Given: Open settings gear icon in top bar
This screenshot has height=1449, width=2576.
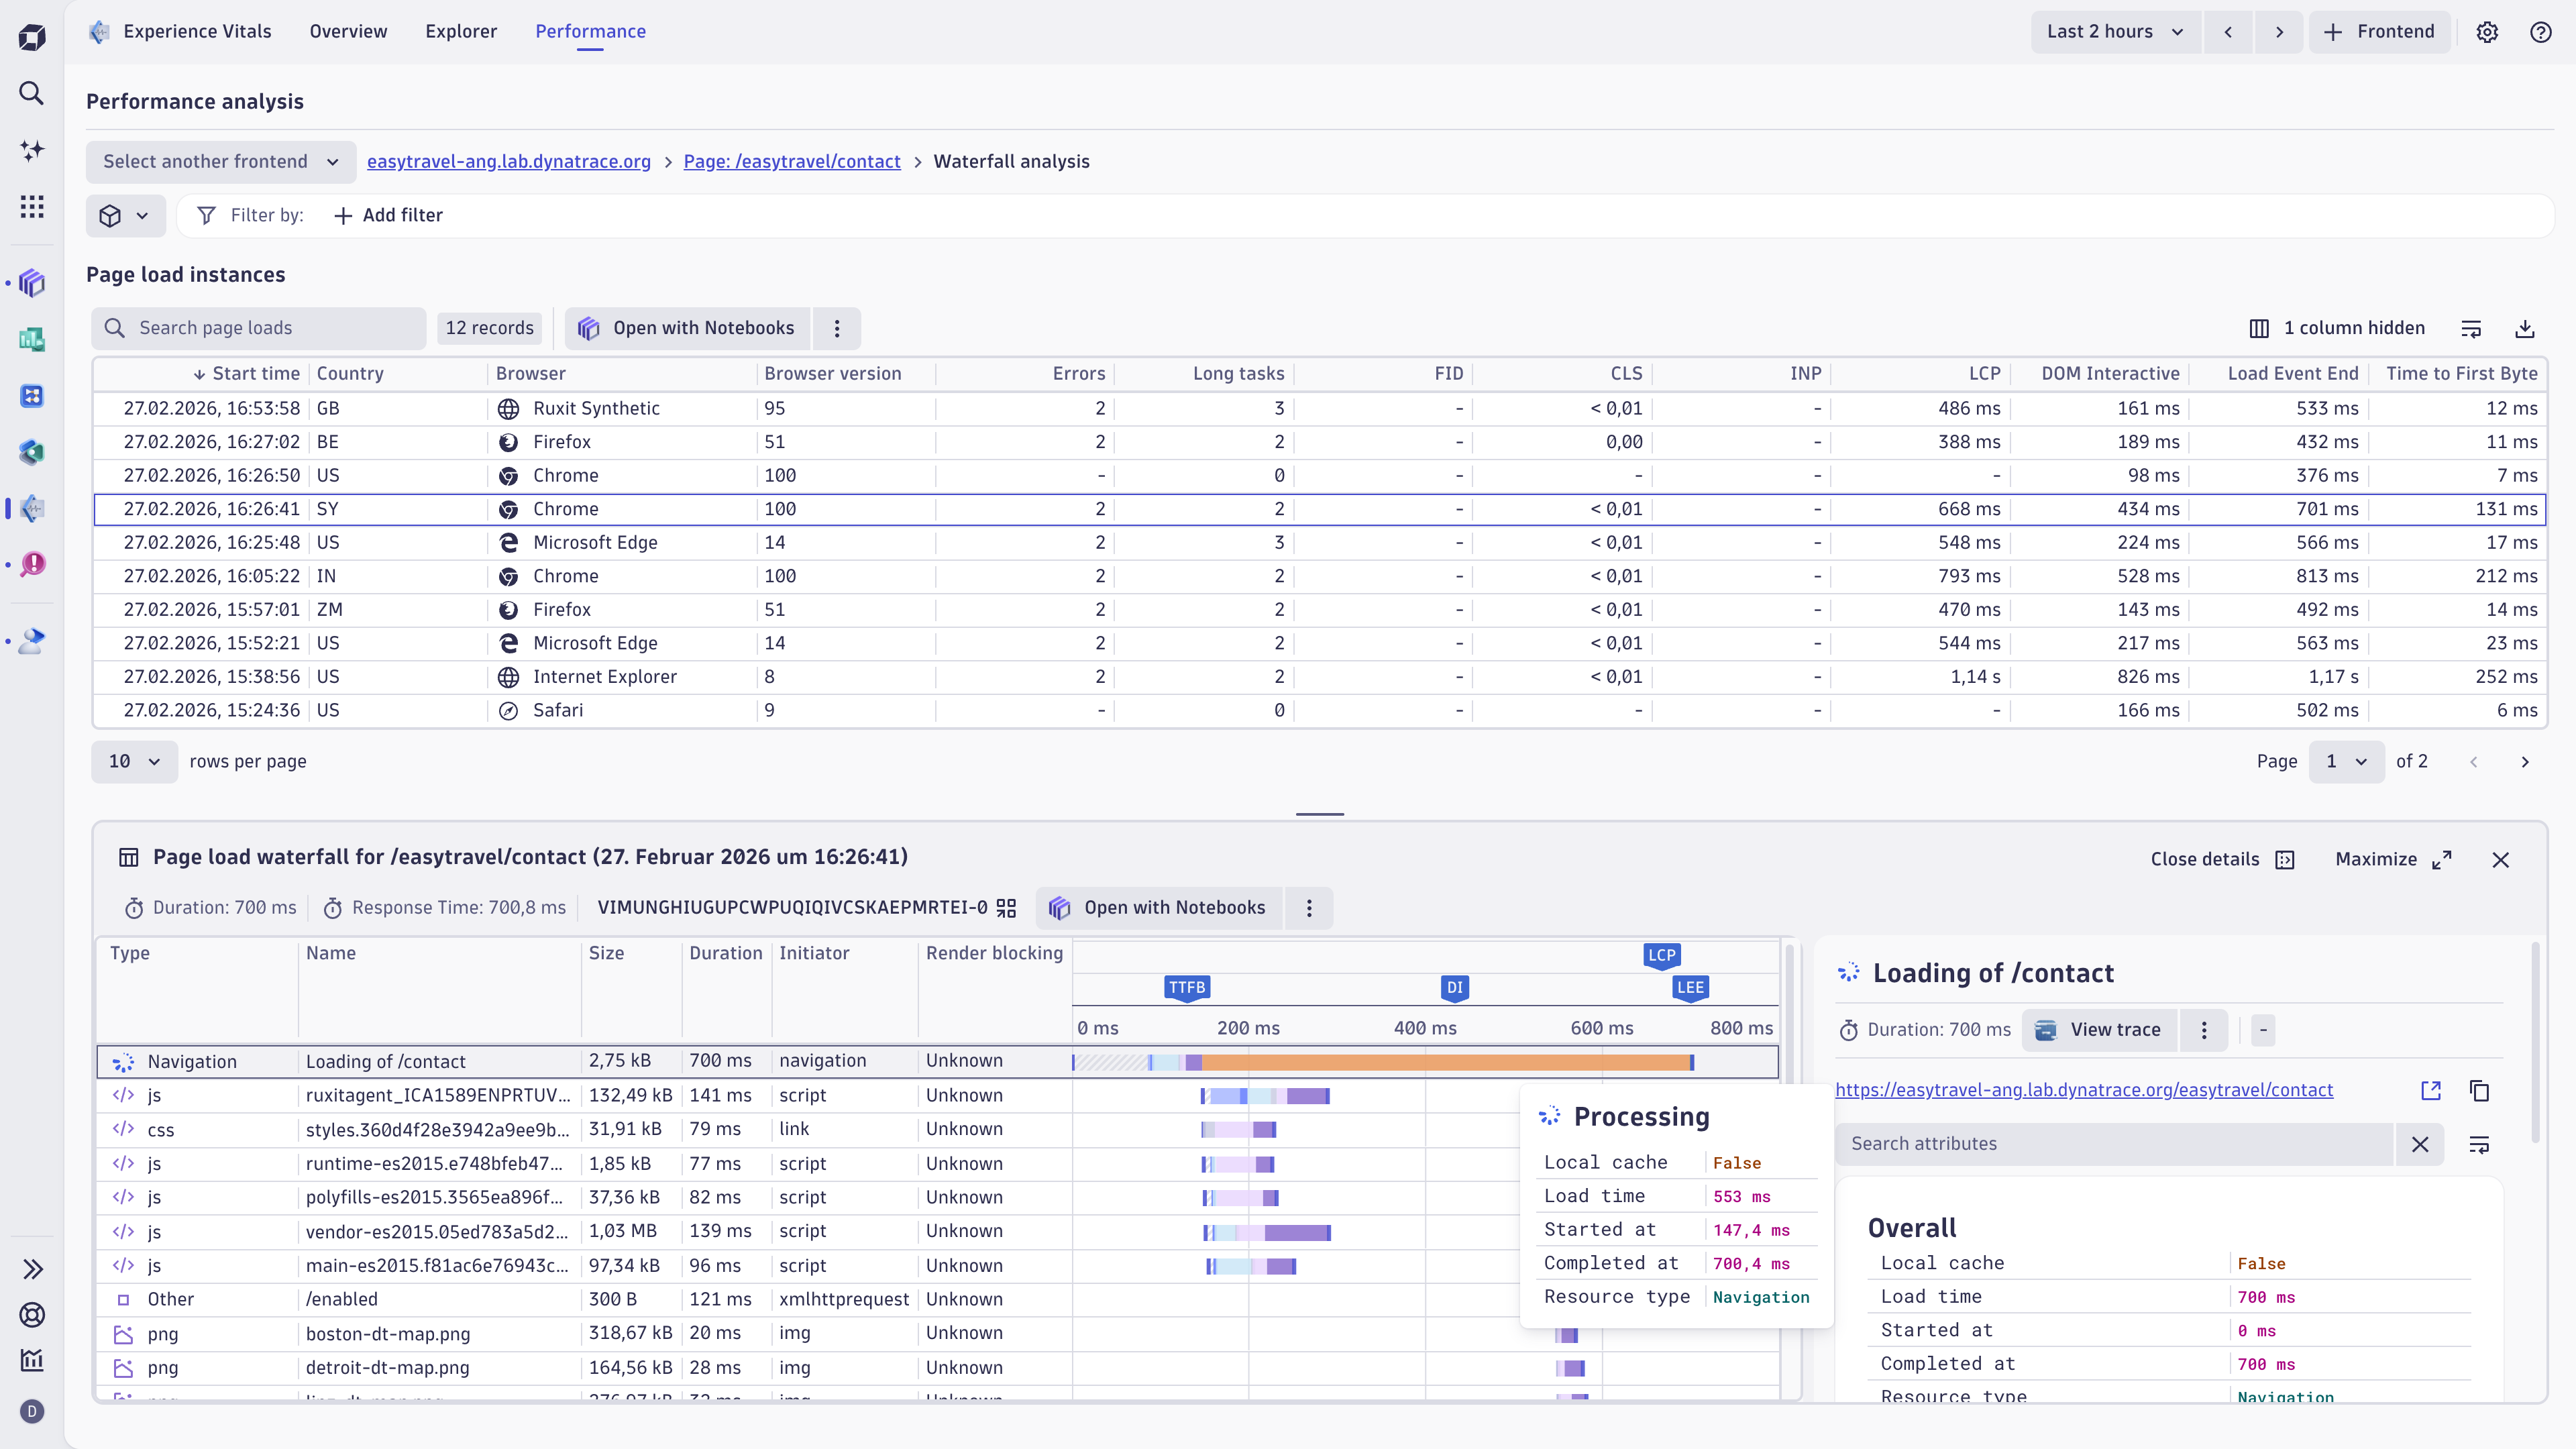Looking at the screenshot, I should pyautogui.click(x=2487, y=32).
